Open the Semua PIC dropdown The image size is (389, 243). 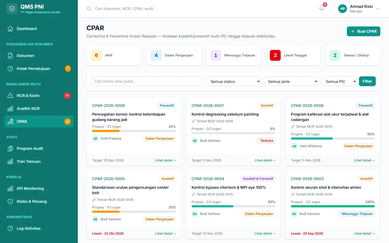tap(339, 81)
